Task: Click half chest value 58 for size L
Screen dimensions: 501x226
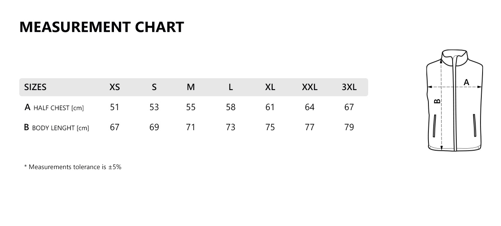Action: pos(231,107)
